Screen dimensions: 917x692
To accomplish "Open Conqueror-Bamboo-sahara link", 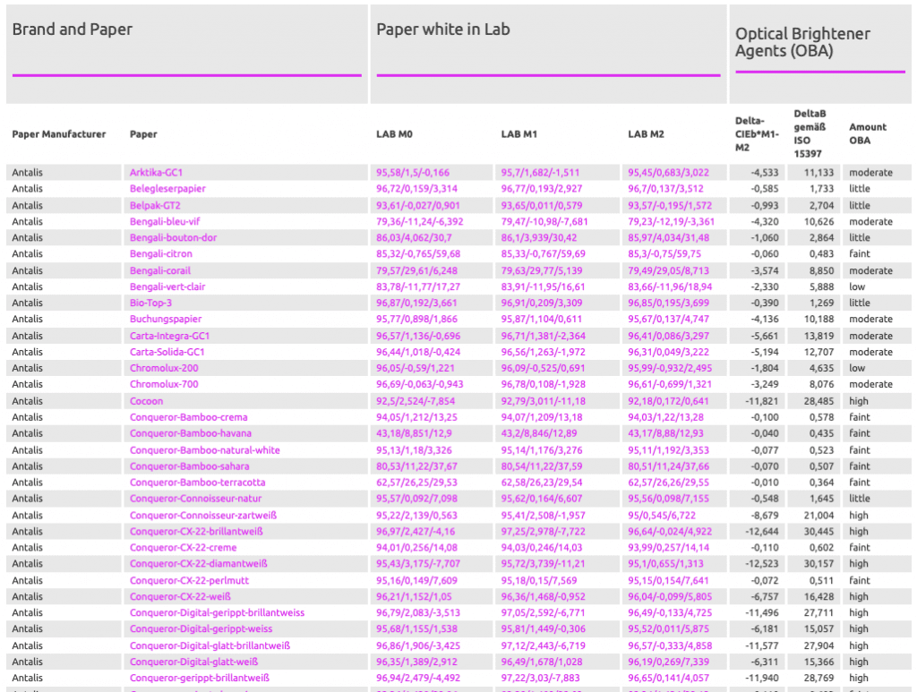I will click(190, 466).
